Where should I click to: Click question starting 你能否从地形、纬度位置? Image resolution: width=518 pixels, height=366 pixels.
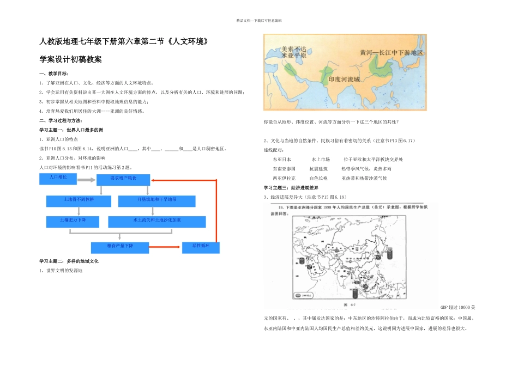tap(332, 122)
